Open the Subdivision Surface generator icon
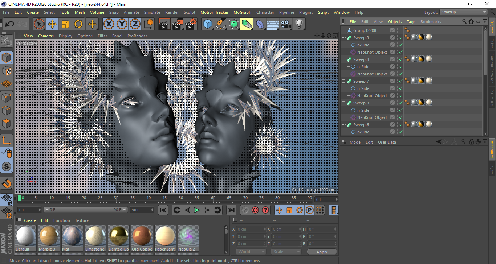The height and width of the screenshot is (264, 496). [x=234, y=24]
